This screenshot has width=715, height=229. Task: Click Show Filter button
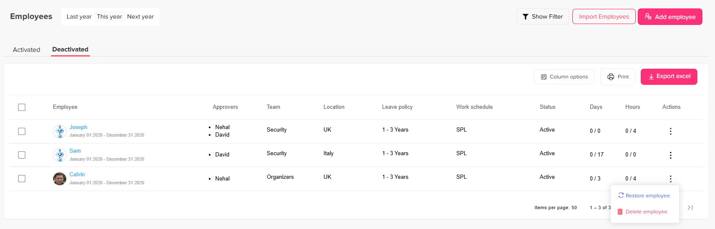tap(542, 16)
